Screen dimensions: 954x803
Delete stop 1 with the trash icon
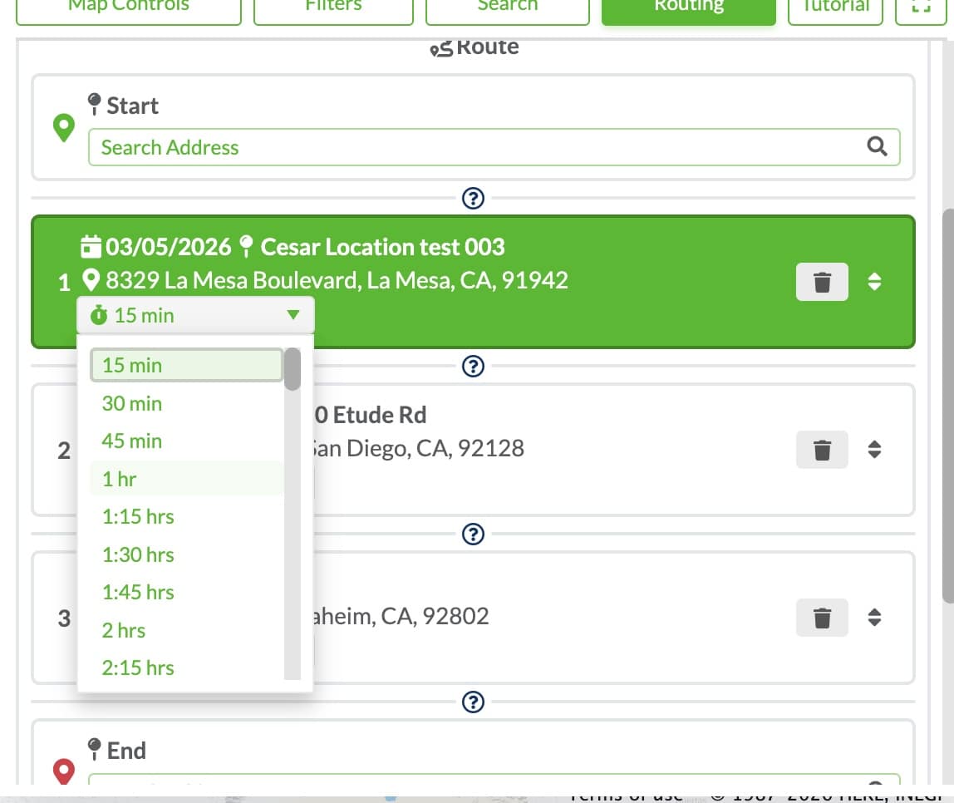(x=821, y=282)
